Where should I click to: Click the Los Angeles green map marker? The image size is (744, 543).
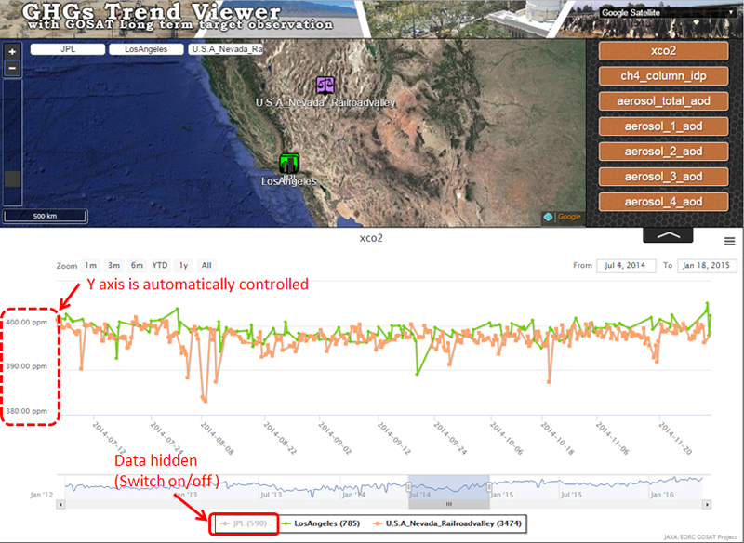[289, 164]
